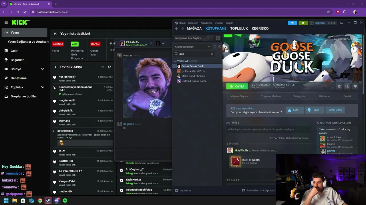Open the Duck of Death achievement icon

coord(236,161)
